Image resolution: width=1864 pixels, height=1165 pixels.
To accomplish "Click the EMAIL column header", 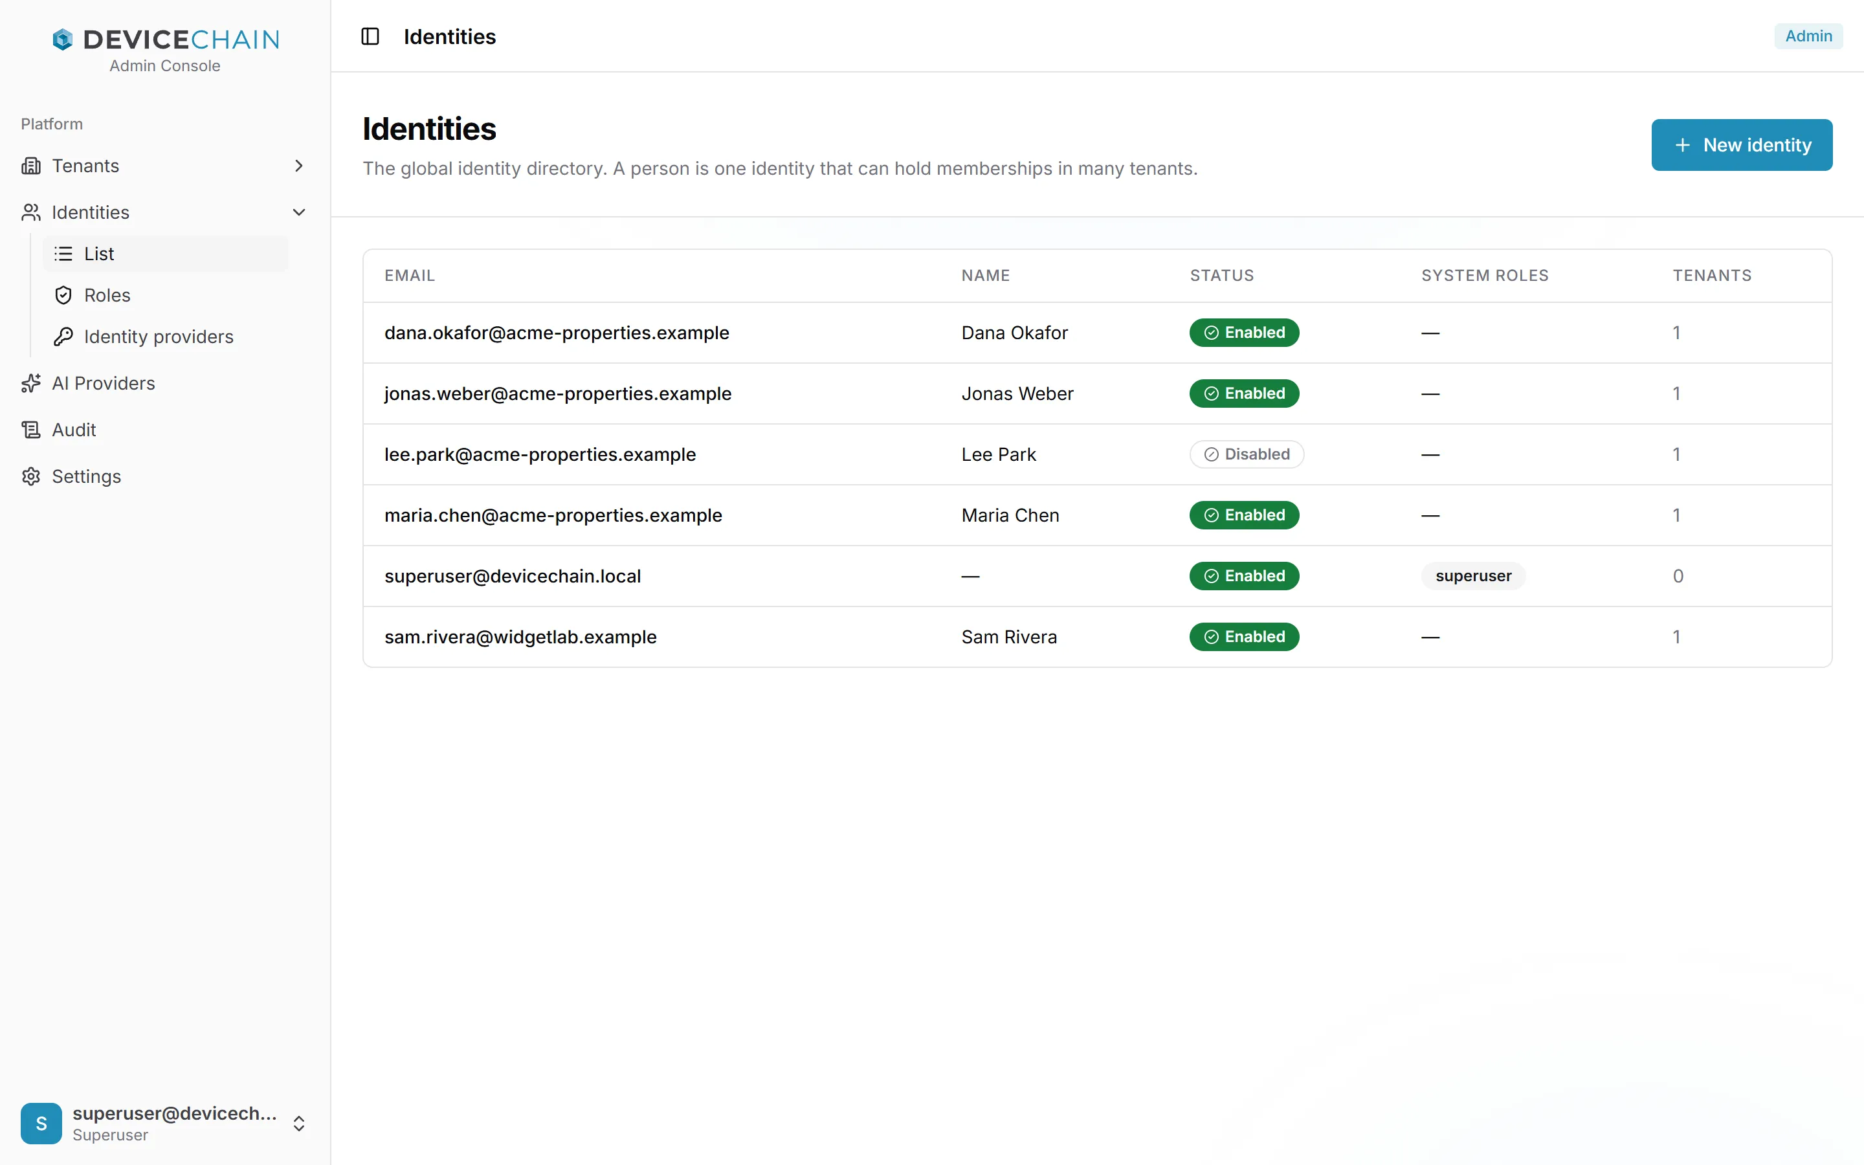I will (410, 276).
